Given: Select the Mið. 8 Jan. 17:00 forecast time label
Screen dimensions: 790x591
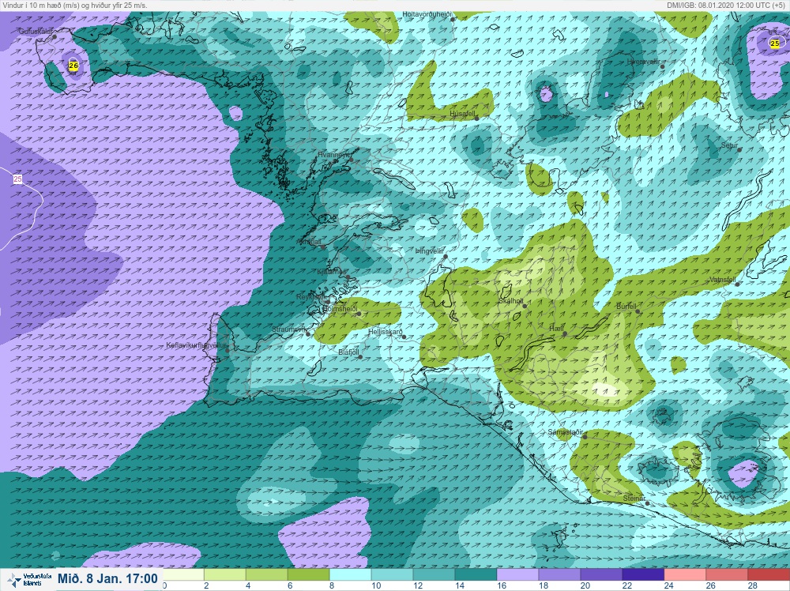Looking at the screenshot, I should click(107, 578).
